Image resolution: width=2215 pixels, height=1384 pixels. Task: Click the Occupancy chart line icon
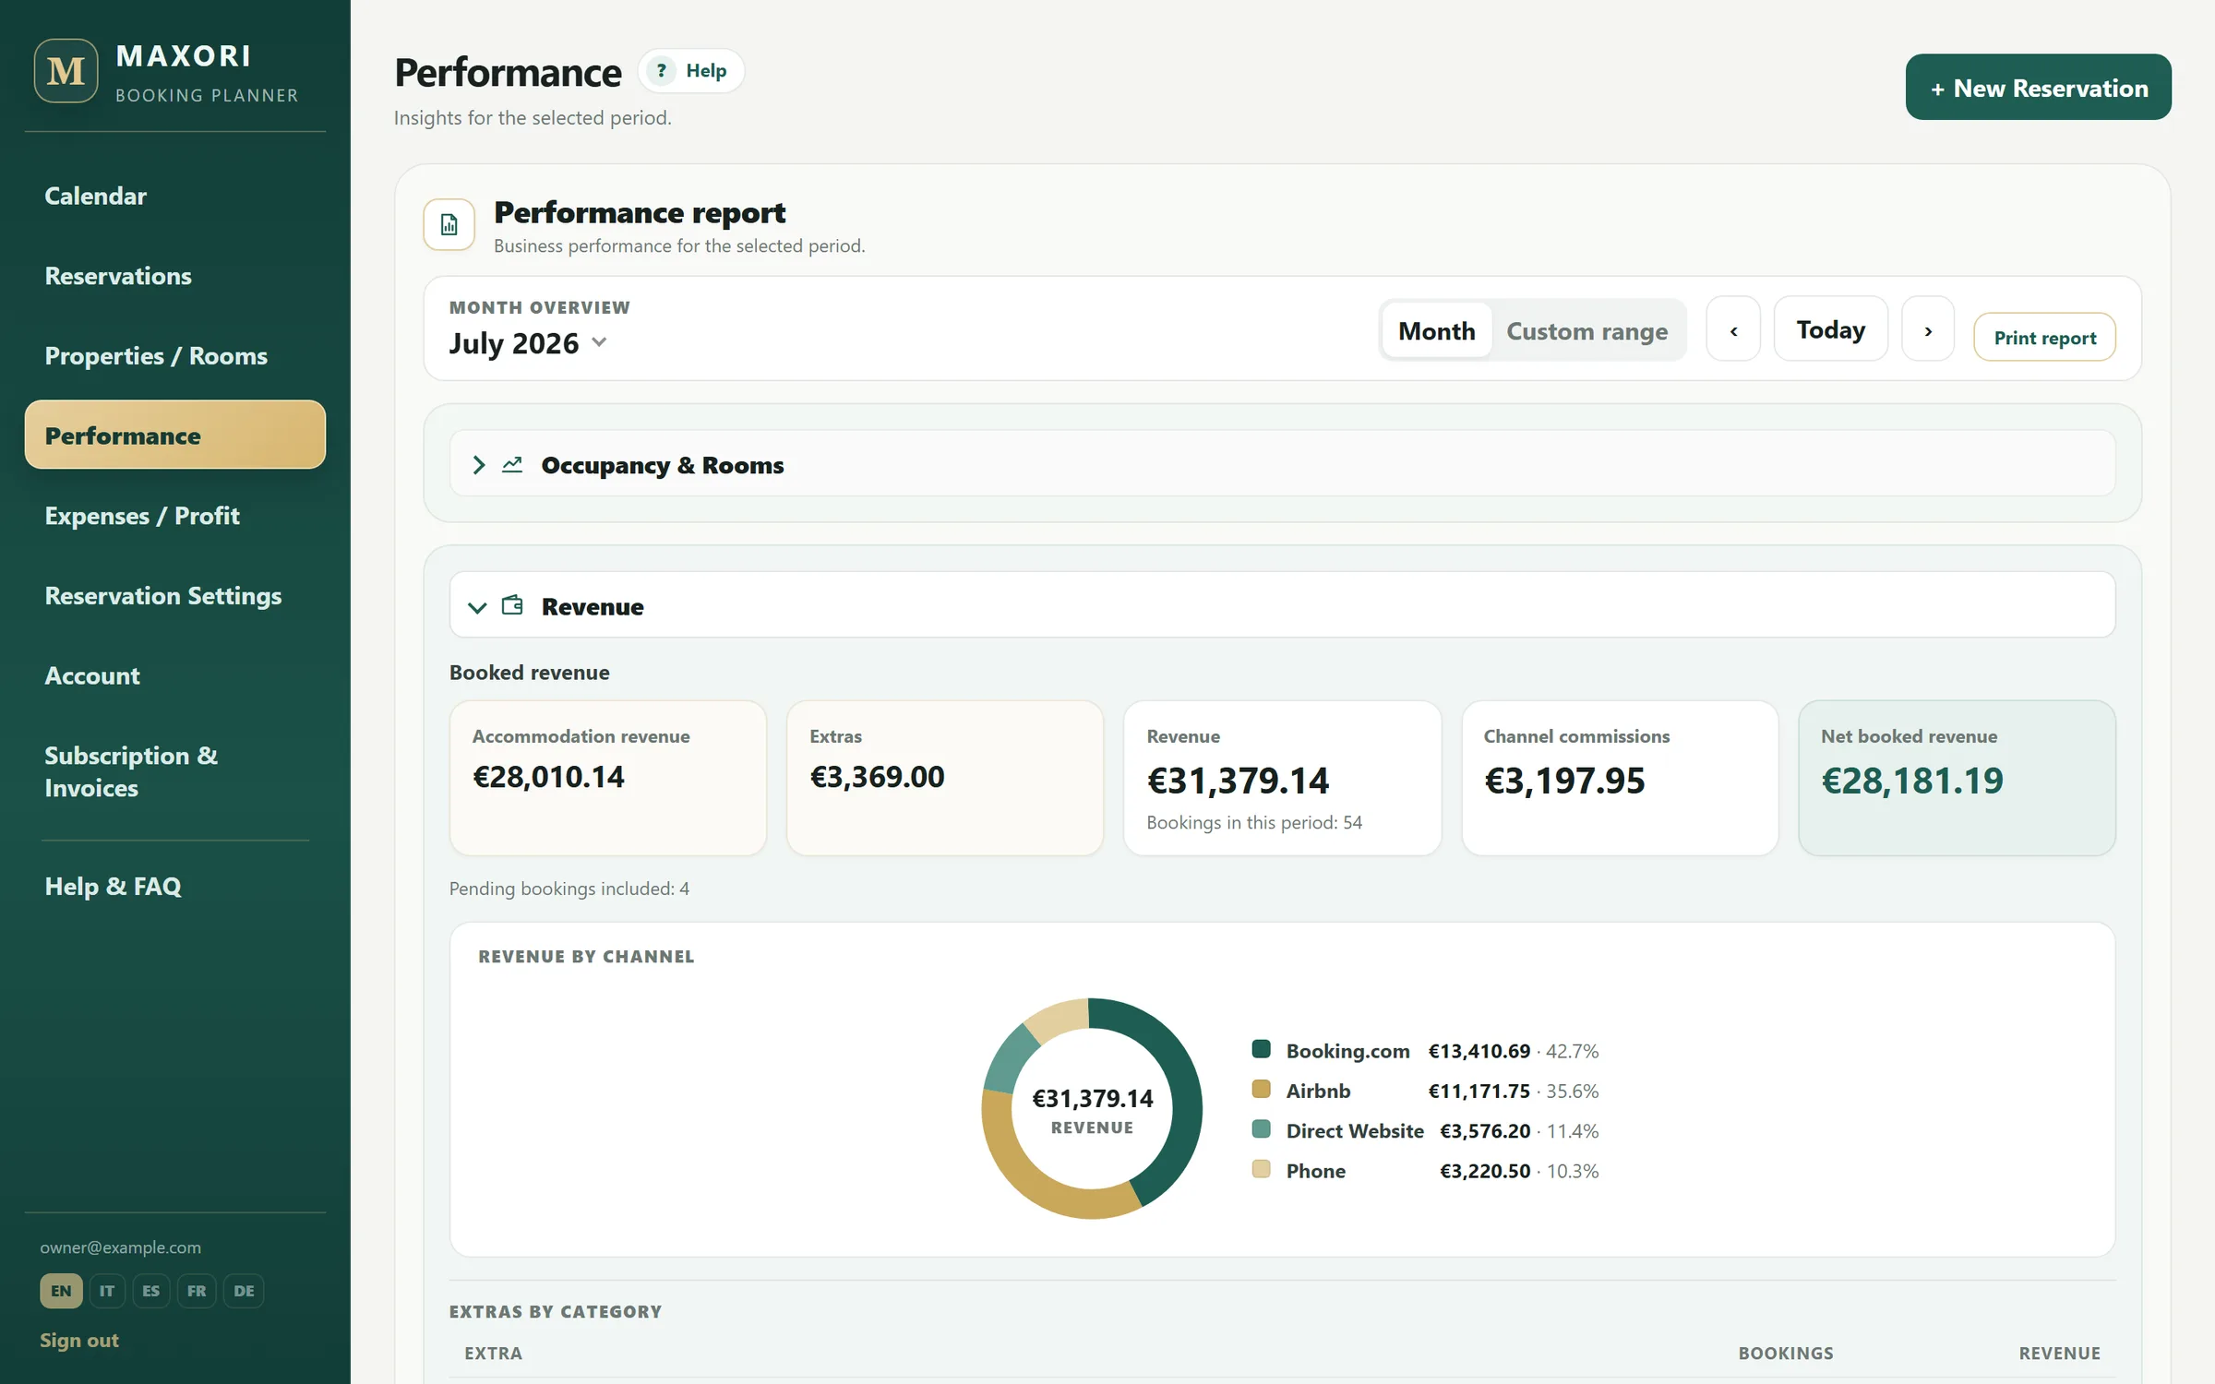(512, 464)
